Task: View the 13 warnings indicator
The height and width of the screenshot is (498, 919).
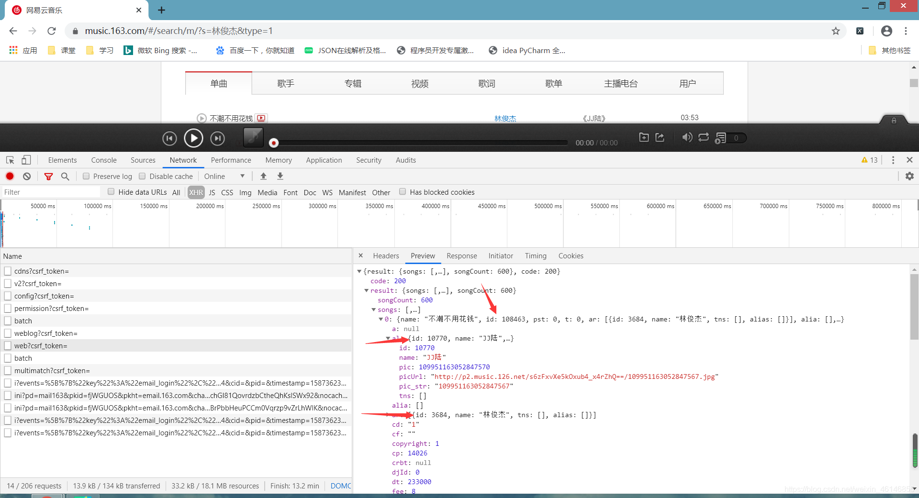Action: [x=869, y=160]
